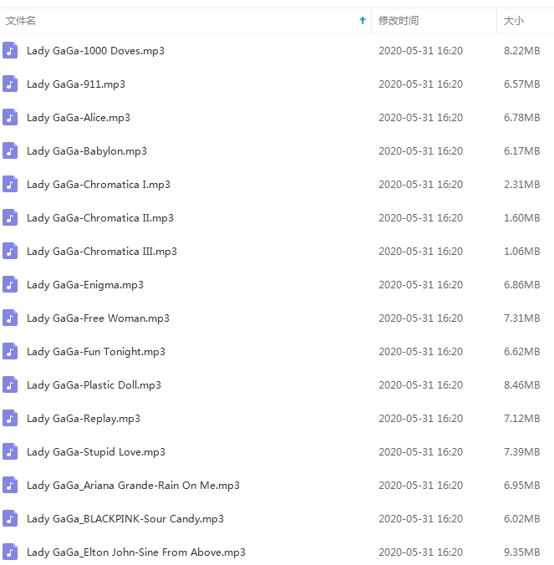Click the 9.35MB size value
Viewport: 554px width, 565px height.
[522, 552]
